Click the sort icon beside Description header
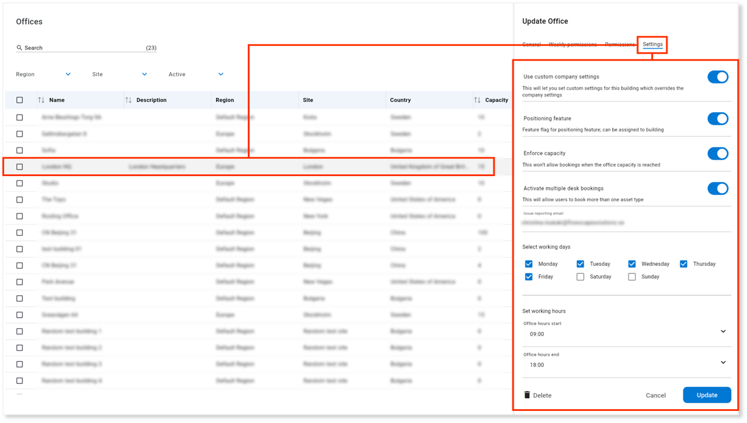 point(128,100)
